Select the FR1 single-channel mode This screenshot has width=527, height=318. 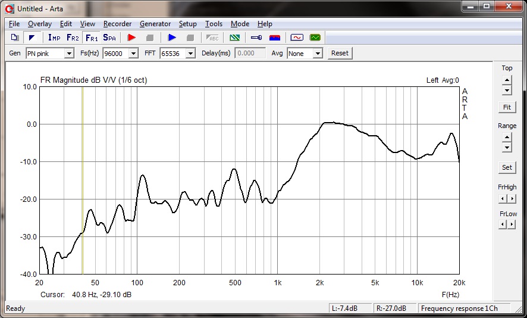pyautogui.click(x=92, y=38)
